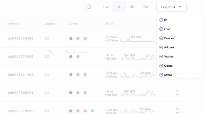Image resolution: width=204 pixels, height=114 pixels.
Task: Choose the 2M time range tab
Action: pyautogui.click(x=145, y=7)
